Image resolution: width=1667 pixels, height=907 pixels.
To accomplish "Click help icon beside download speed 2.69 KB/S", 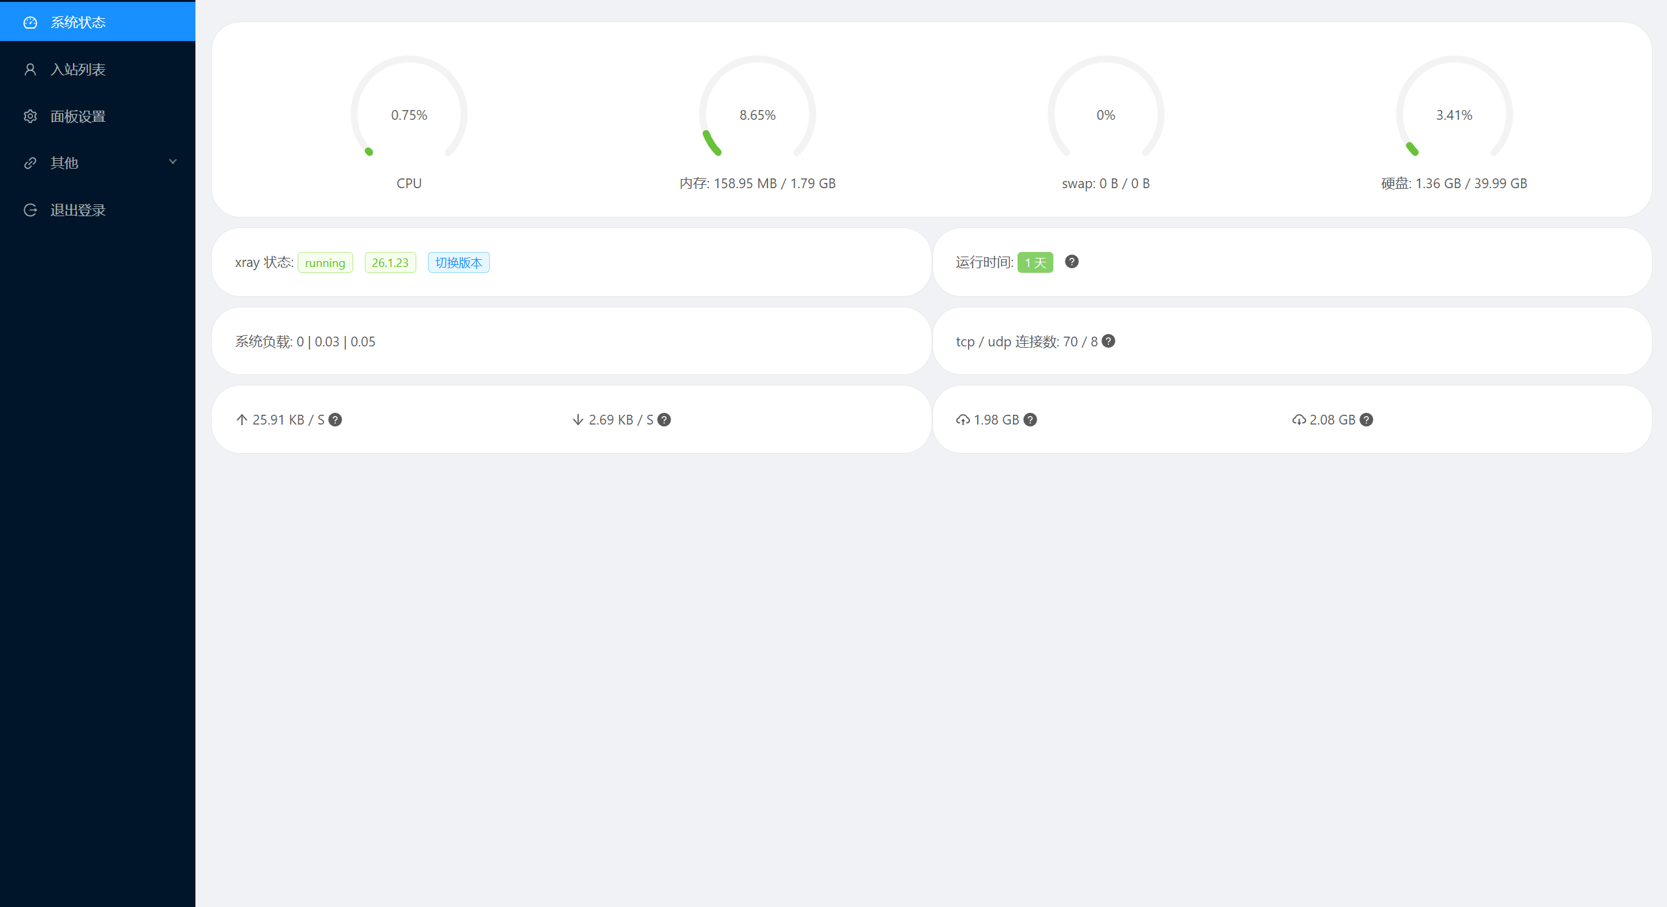I will tap(664, 420).
